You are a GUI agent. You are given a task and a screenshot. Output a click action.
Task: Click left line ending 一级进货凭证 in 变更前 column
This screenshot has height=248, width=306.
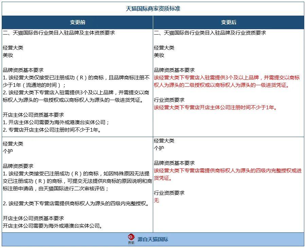tap(73, 100)
